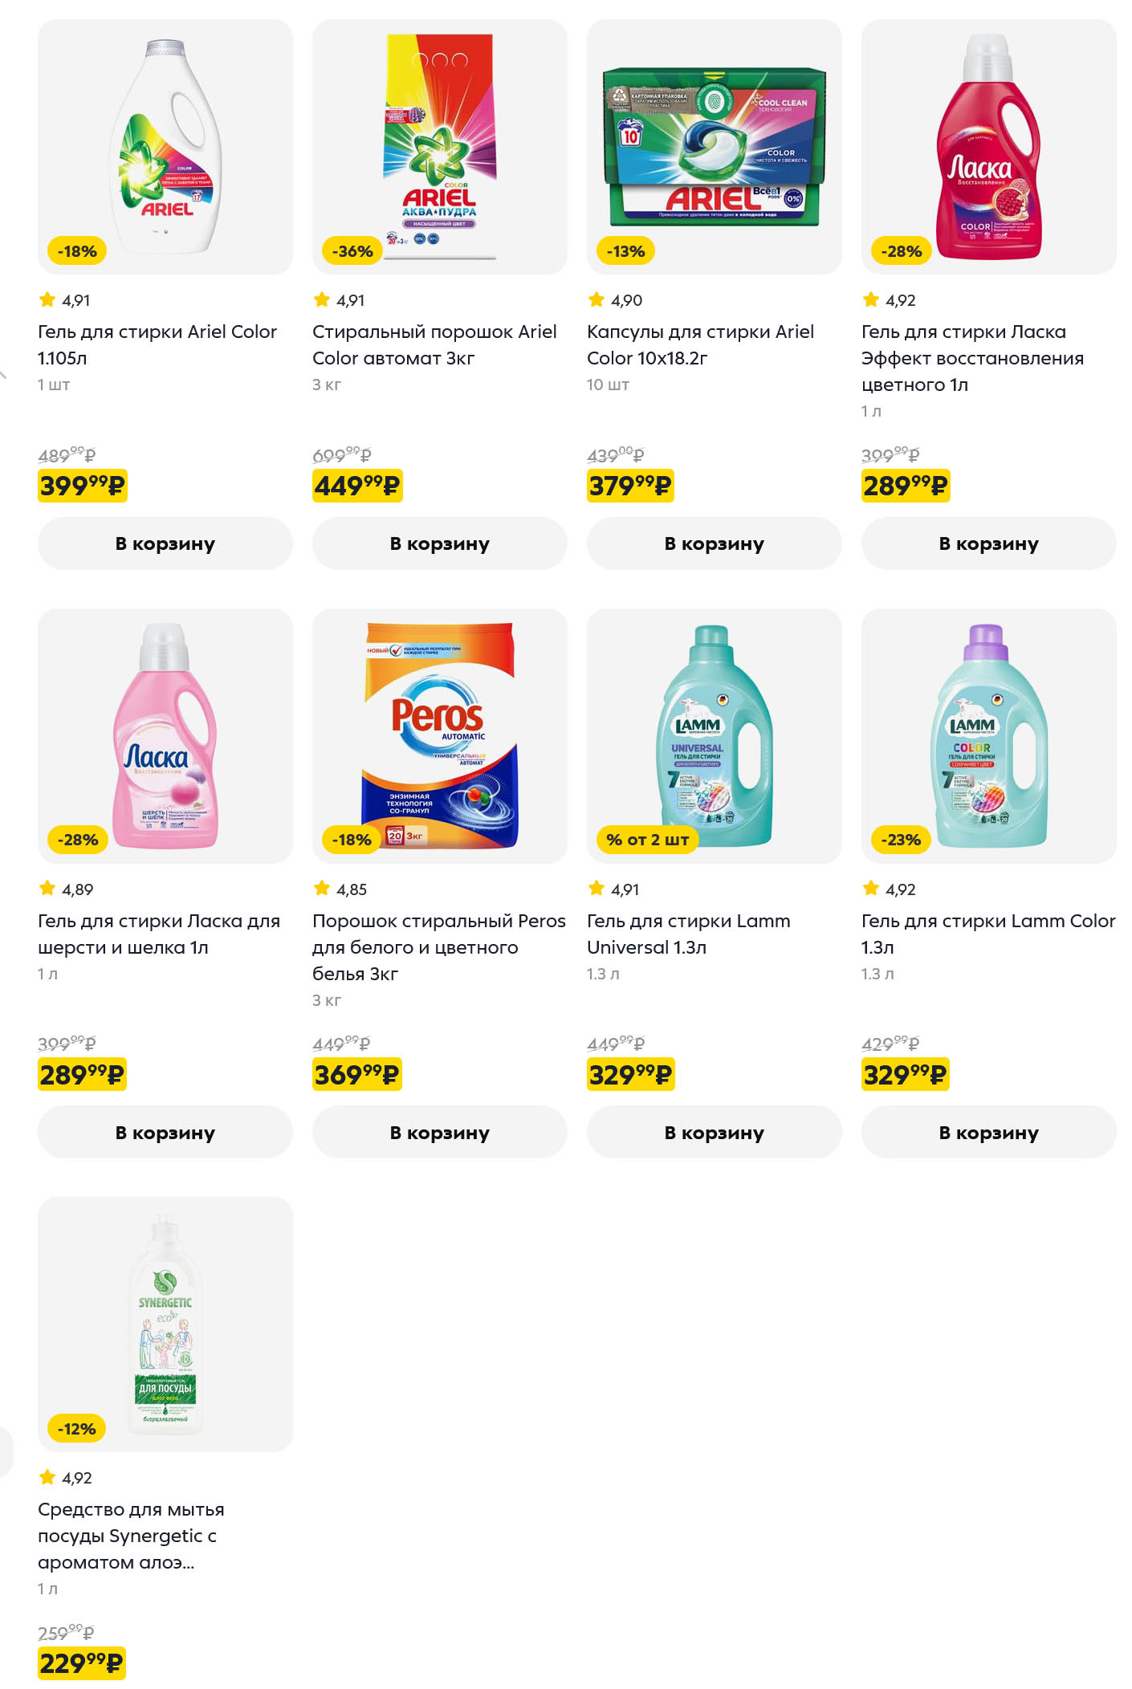Screen dimensions: 1132x1689
Task: Click the '% от 2 шт' promo badge
Action: (x=647, y=840)
